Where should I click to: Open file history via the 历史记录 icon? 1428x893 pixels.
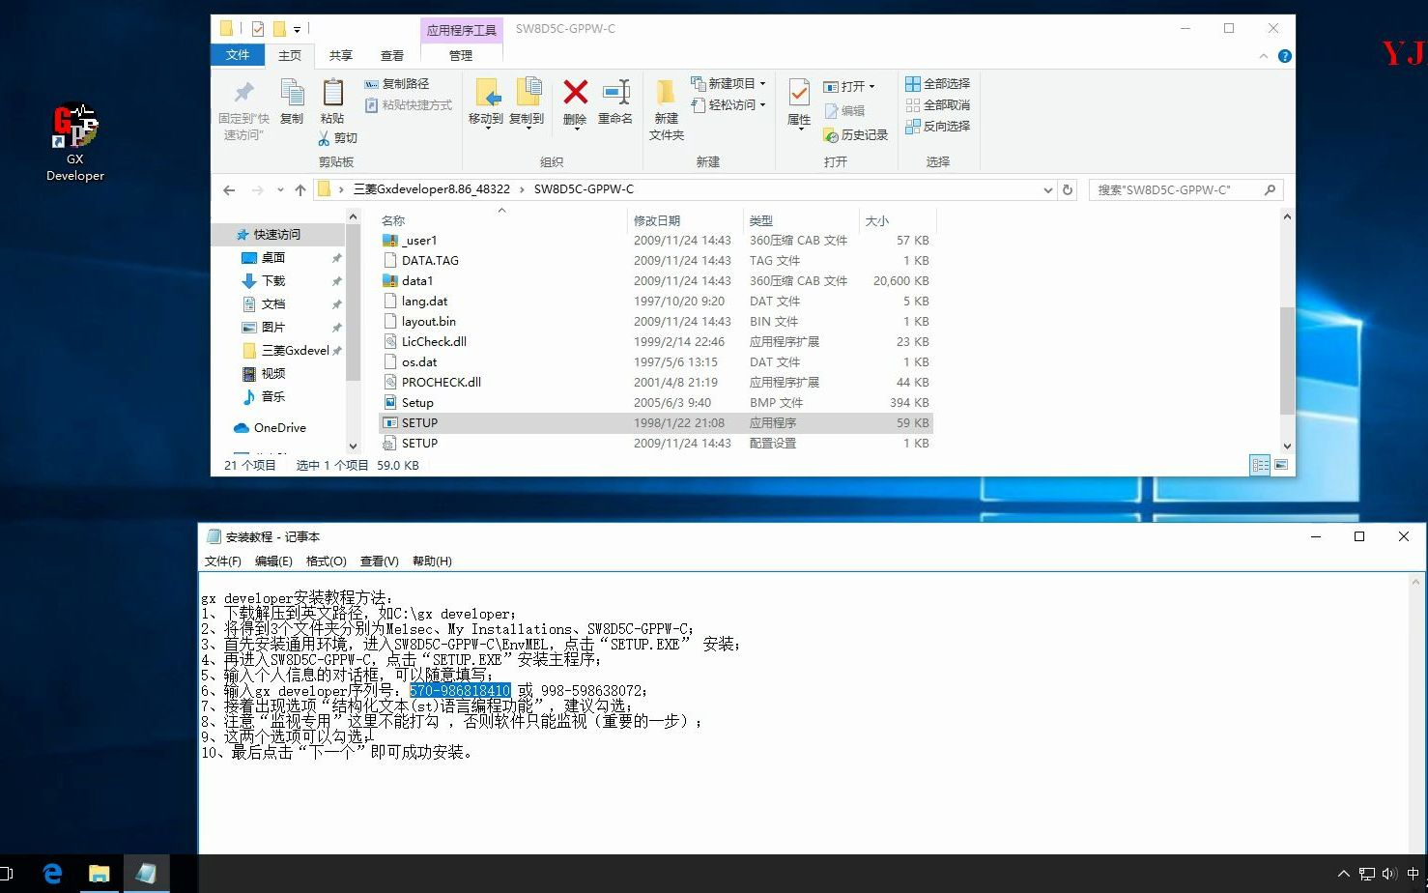tap(856, 134)
